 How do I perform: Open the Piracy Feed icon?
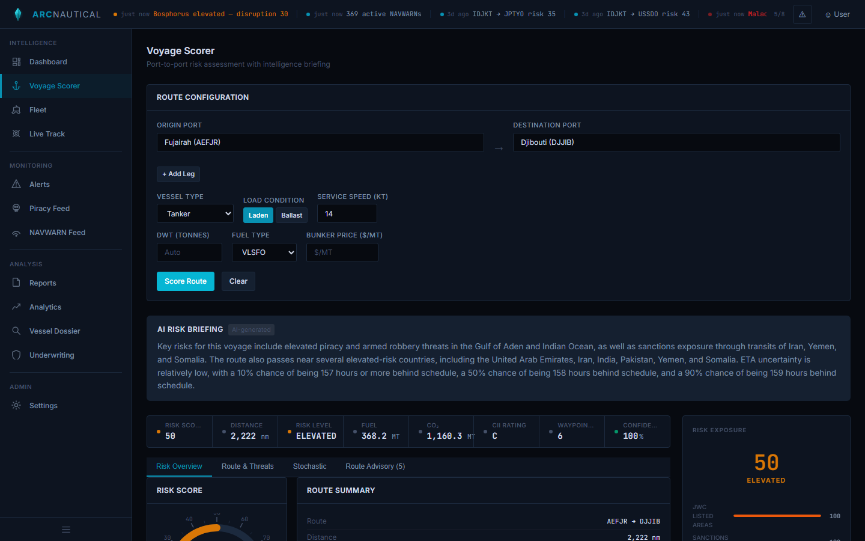pyautogui.click(x=16, y=209)
